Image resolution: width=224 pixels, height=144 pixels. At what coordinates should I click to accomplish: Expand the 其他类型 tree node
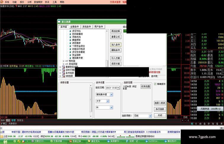click(64, 64)
